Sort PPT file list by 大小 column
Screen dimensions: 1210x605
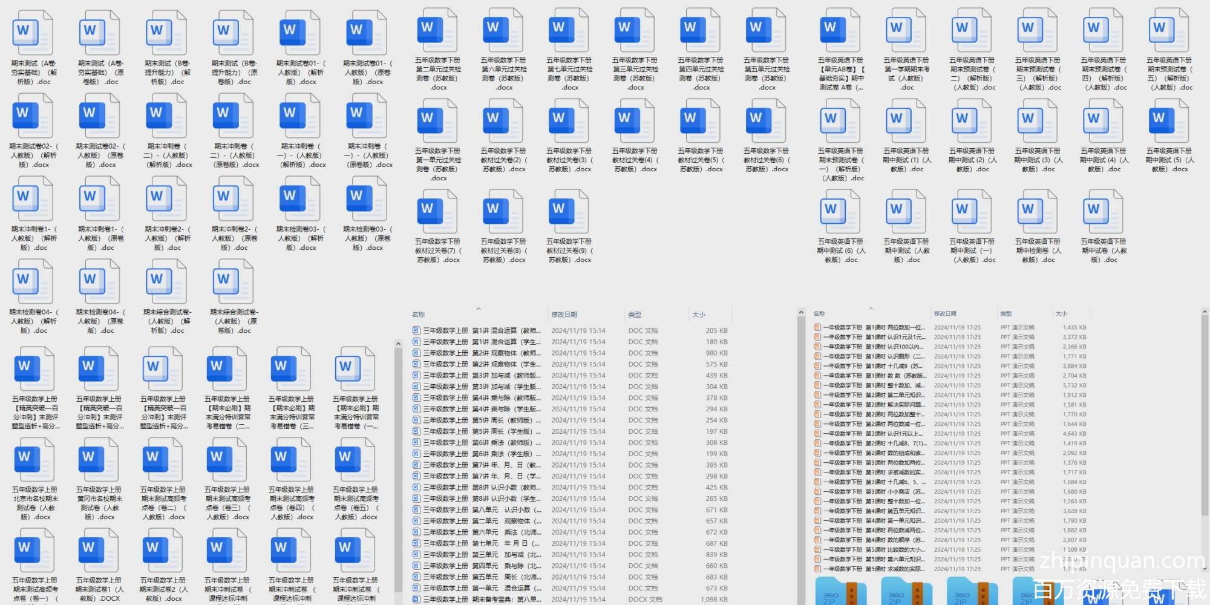1061,314
